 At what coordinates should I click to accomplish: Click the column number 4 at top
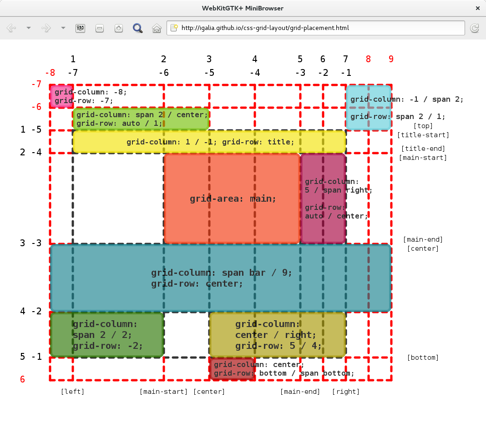(255, 59)
